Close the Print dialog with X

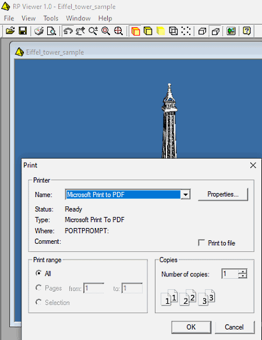pyautogui.click(x=253, y=166)
